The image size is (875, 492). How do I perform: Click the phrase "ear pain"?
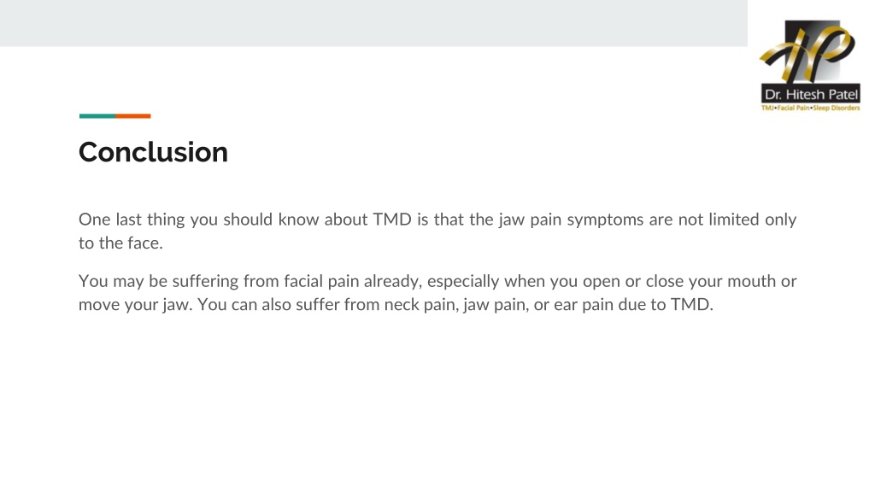[583, 305]
